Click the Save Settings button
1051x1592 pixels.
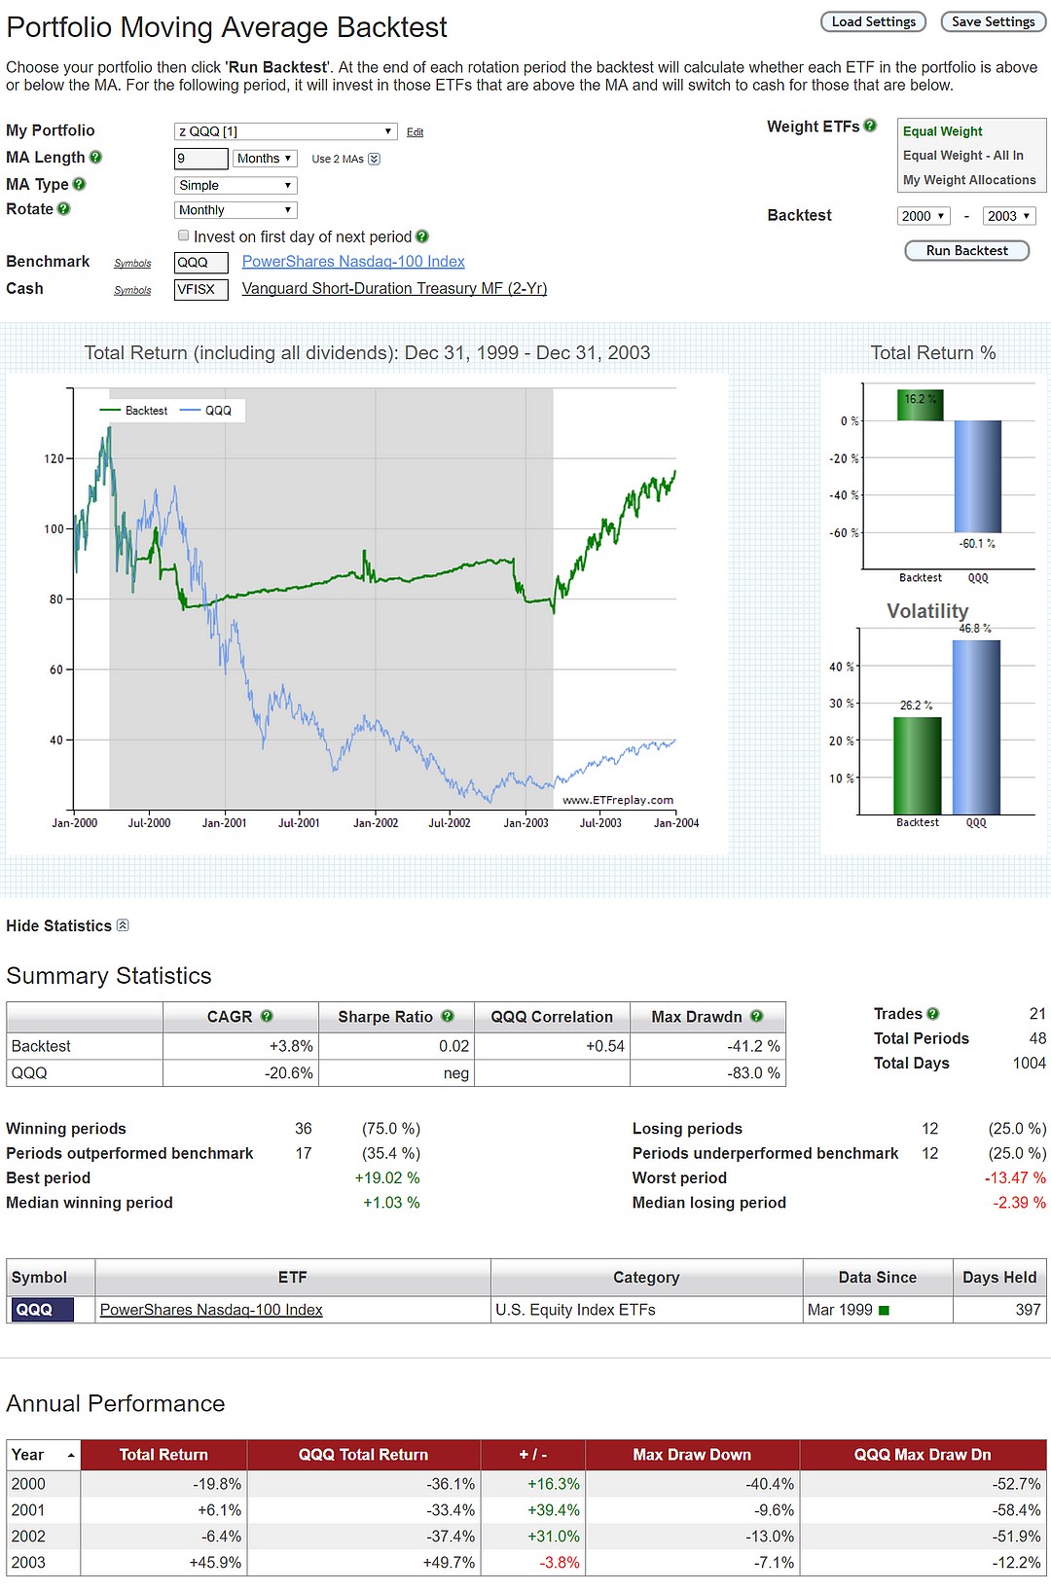coord(993,21)
